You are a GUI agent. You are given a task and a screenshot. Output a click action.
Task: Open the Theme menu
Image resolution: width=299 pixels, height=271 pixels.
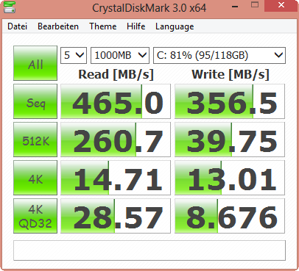103,26
